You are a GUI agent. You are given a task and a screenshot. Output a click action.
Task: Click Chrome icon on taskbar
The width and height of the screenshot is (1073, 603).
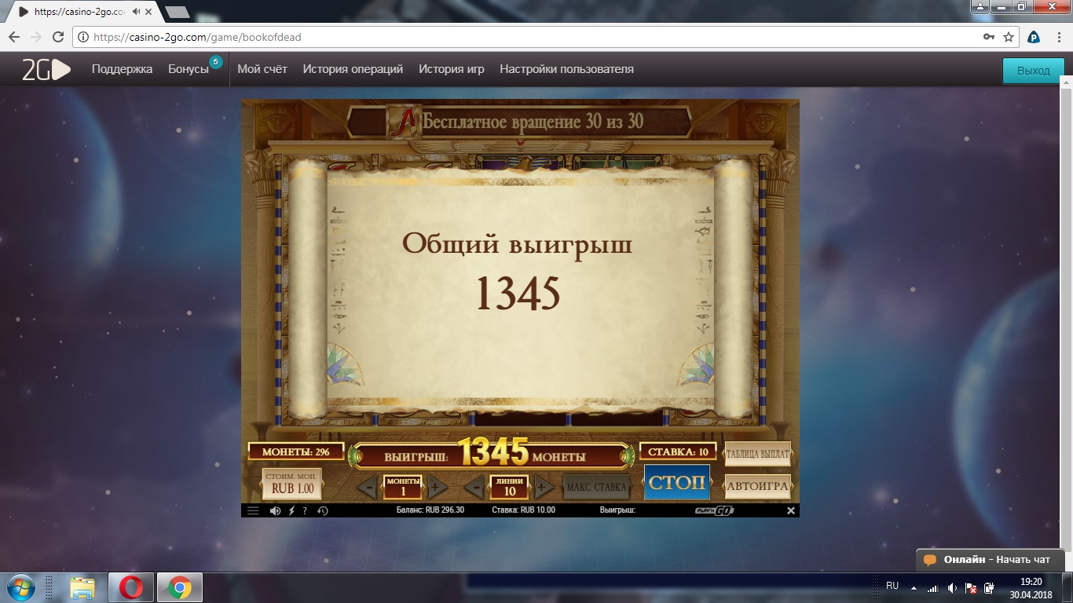(x=180, y=587)
